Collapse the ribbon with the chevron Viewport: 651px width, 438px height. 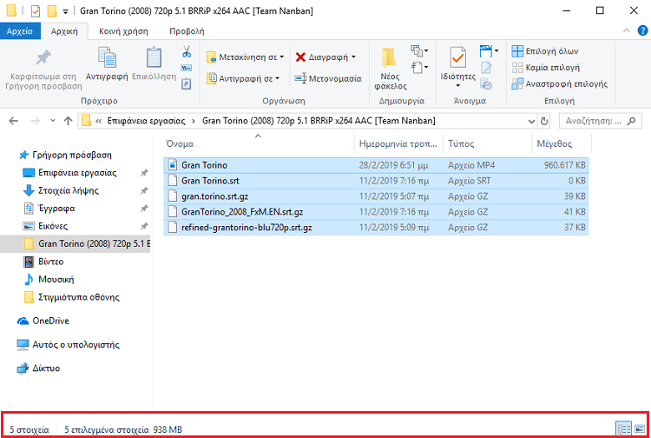tap(626, 30)
